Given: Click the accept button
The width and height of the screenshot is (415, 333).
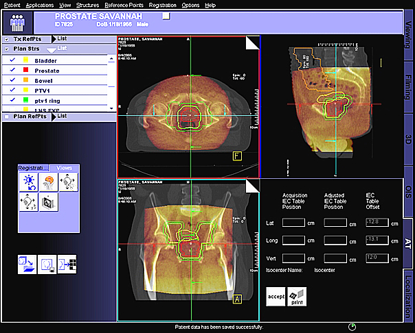Looking at the screenshot, I should click(276, 297).
